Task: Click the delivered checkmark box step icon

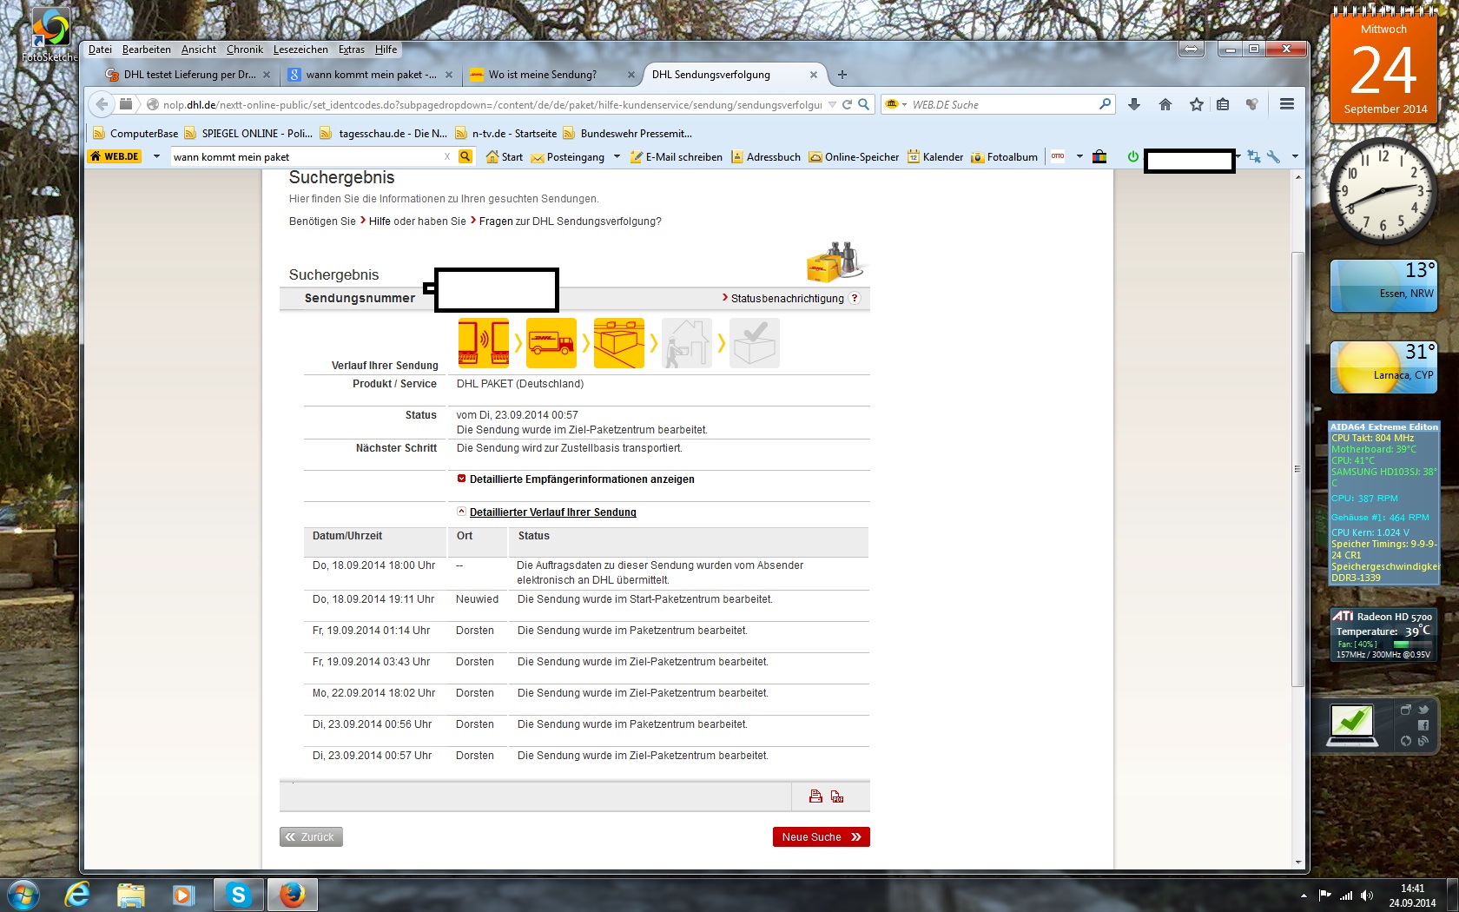Action: [755, 343]
